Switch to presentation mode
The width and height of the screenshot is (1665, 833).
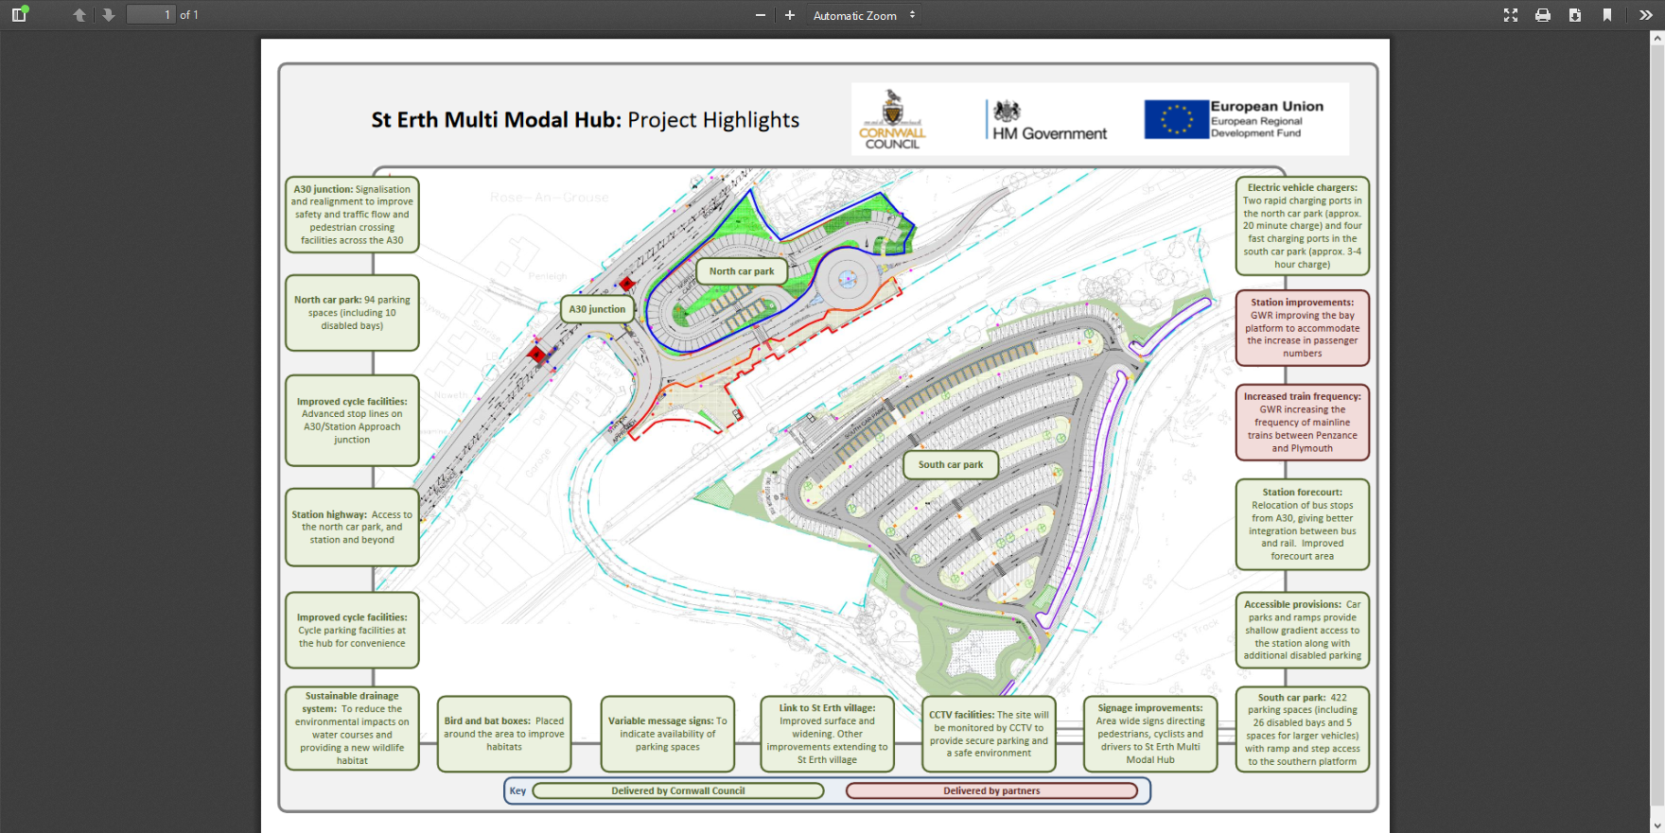[x=1511, y=15]
